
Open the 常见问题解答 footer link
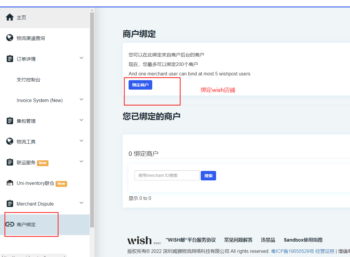238,240
